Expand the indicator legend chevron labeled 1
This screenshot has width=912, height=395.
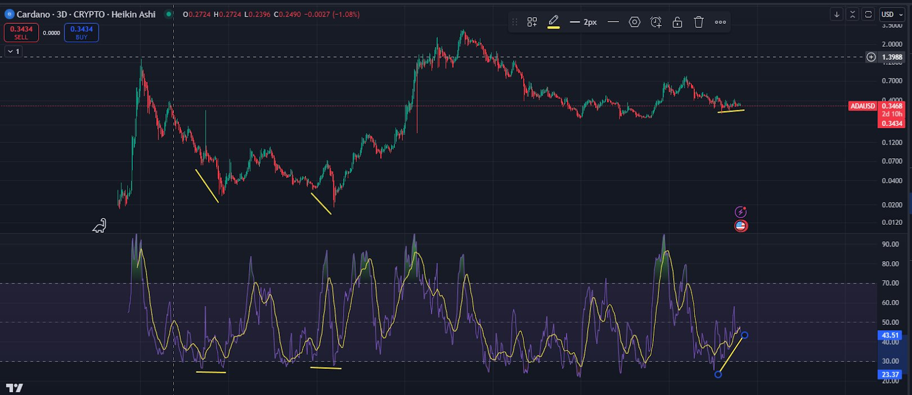click(13, 51)
